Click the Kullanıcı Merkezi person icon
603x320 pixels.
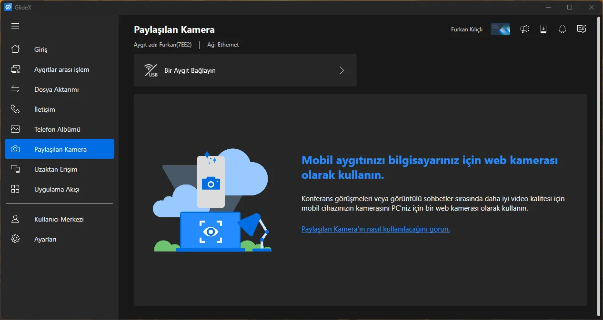tap(15, 219)
